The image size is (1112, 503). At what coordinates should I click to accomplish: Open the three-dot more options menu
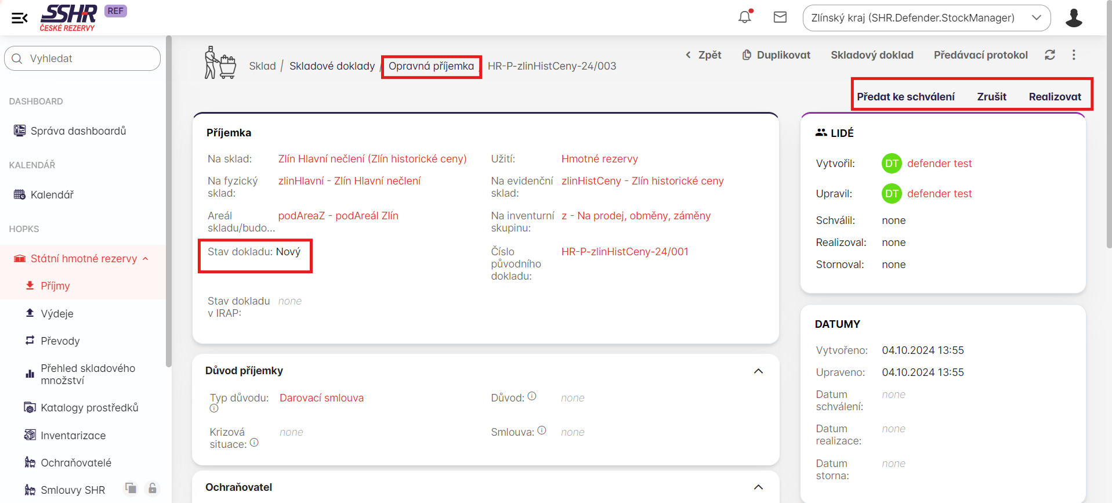1074,55
